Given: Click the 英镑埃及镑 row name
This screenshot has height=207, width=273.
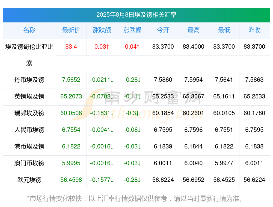Looking at the screenshot, I should 29,97.
